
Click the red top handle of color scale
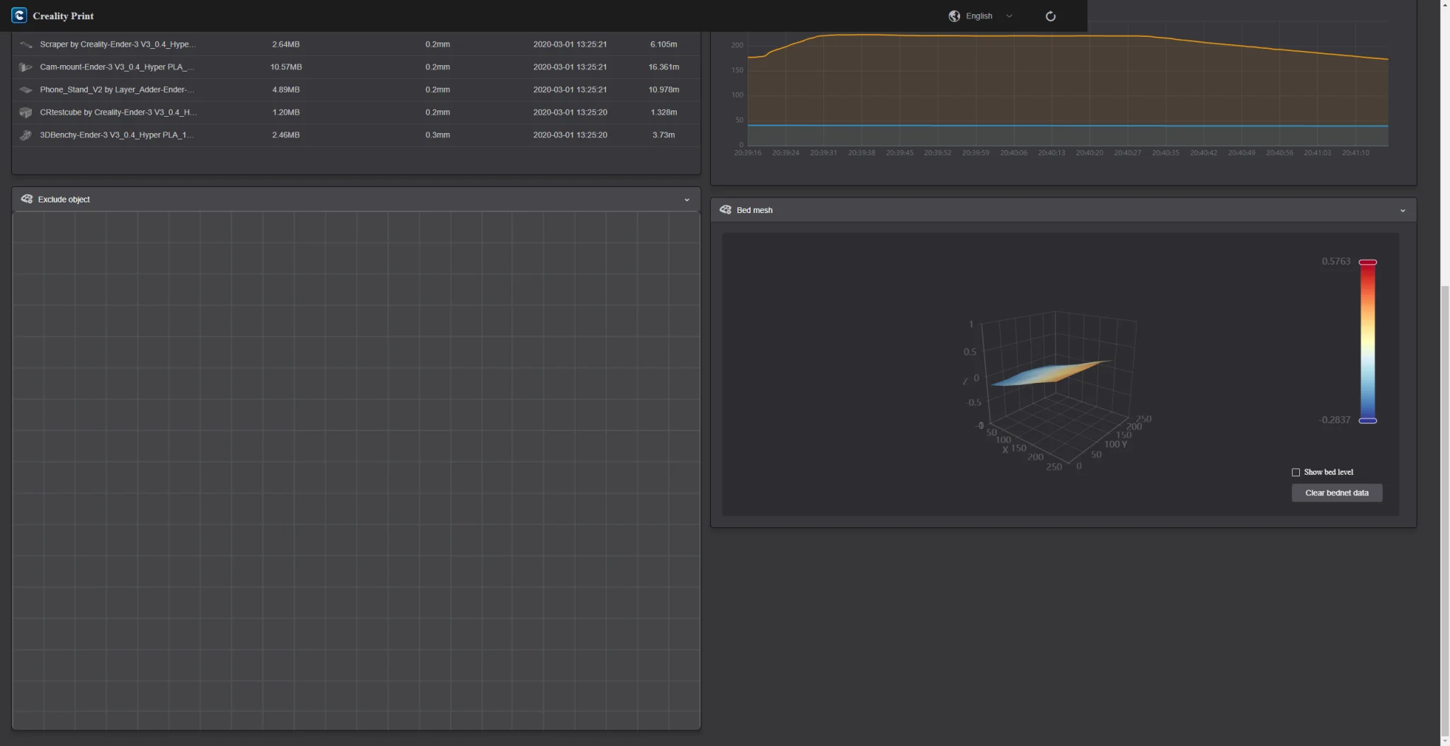(1367, 263)
